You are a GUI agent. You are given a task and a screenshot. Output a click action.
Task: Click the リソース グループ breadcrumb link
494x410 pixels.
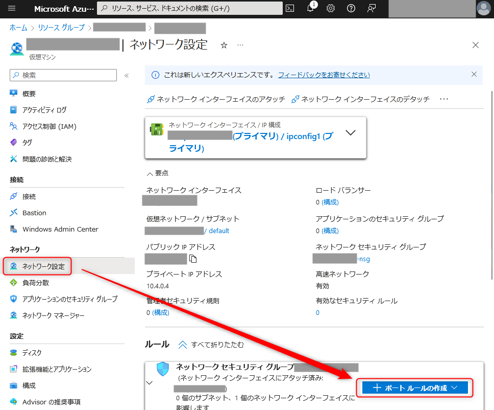(x=61, y=28)
